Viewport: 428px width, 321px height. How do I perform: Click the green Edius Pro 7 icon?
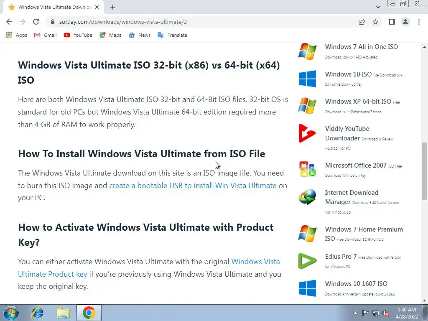coord(307,261)
